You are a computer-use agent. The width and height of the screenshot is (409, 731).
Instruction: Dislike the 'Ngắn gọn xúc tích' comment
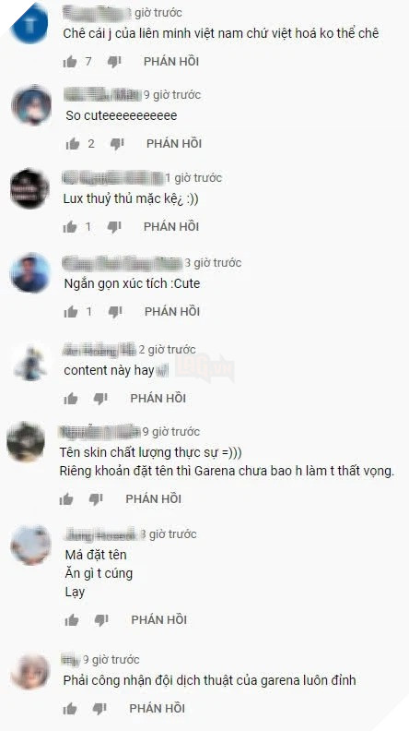[115, 311]
